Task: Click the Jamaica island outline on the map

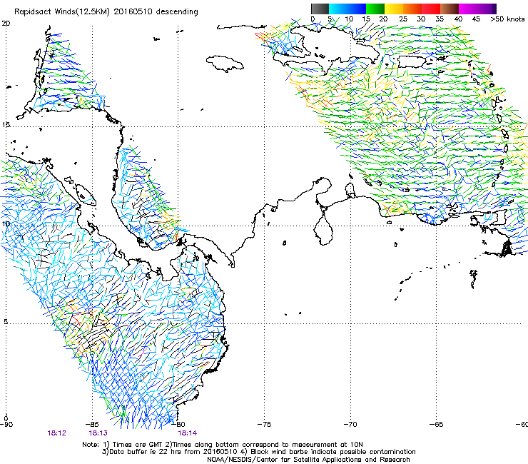Action: point(225,64)
